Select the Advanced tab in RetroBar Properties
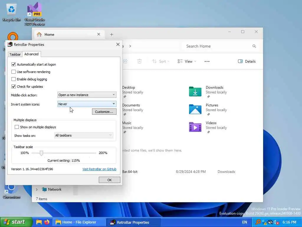The image size is (302, 227). point(31,54)
